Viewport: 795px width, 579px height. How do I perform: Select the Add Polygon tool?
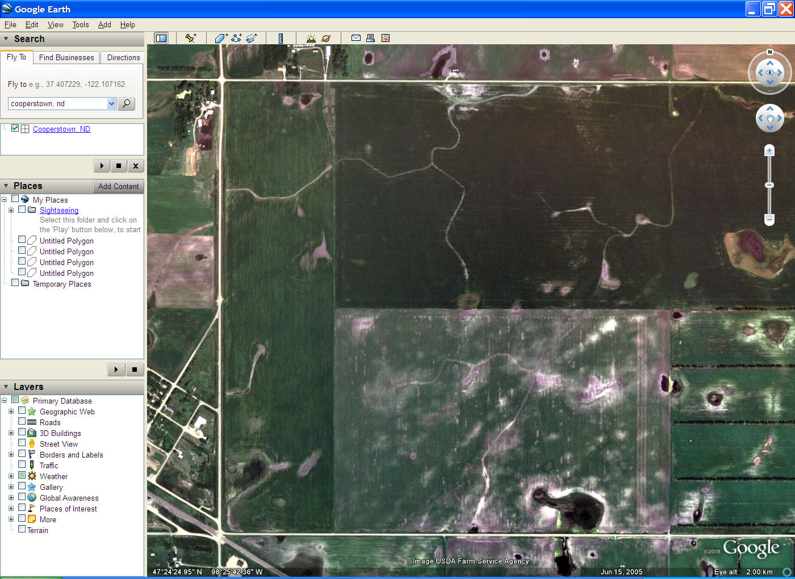click(x=221, y=38)
